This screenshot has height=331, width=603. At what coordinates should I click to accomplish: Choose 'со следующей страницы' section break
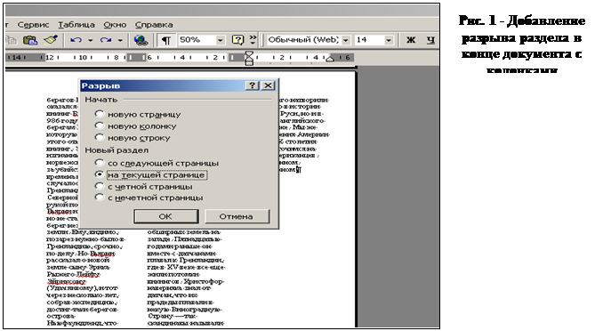click(x=100, y=163)
